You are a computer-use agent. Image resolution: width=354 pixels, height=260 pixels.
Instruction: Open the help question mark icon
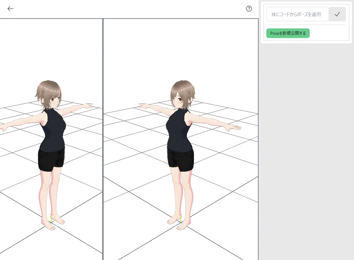(x=249, y=9)
